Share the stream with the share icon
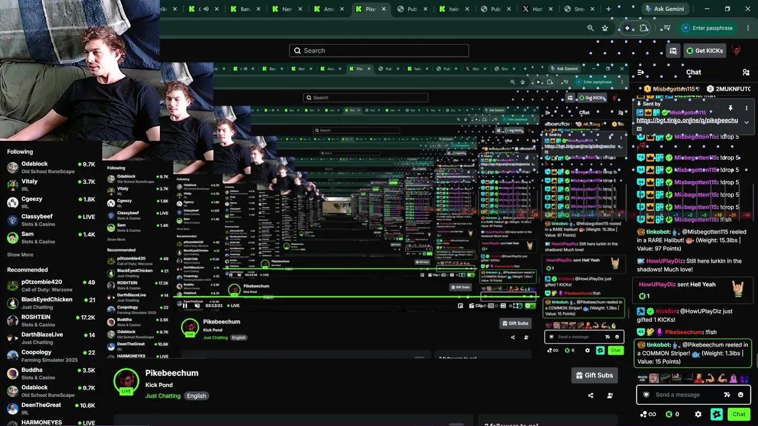Image resolution: width=758 pixels, height=426 pixels. [x=590, y=396]
